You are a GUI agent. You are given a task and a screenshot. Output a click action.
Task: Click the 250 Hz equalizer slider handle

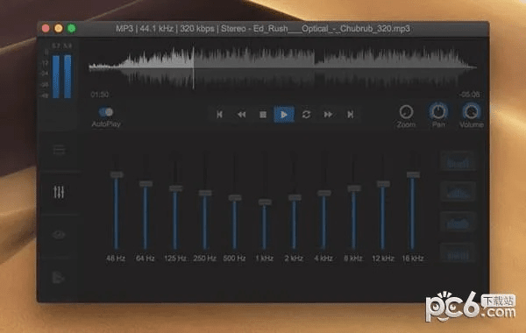[205, 193]
